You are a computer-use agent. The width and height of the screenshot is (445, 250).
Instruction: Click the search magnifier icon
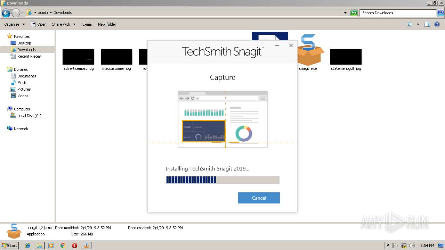coord(441,13)
